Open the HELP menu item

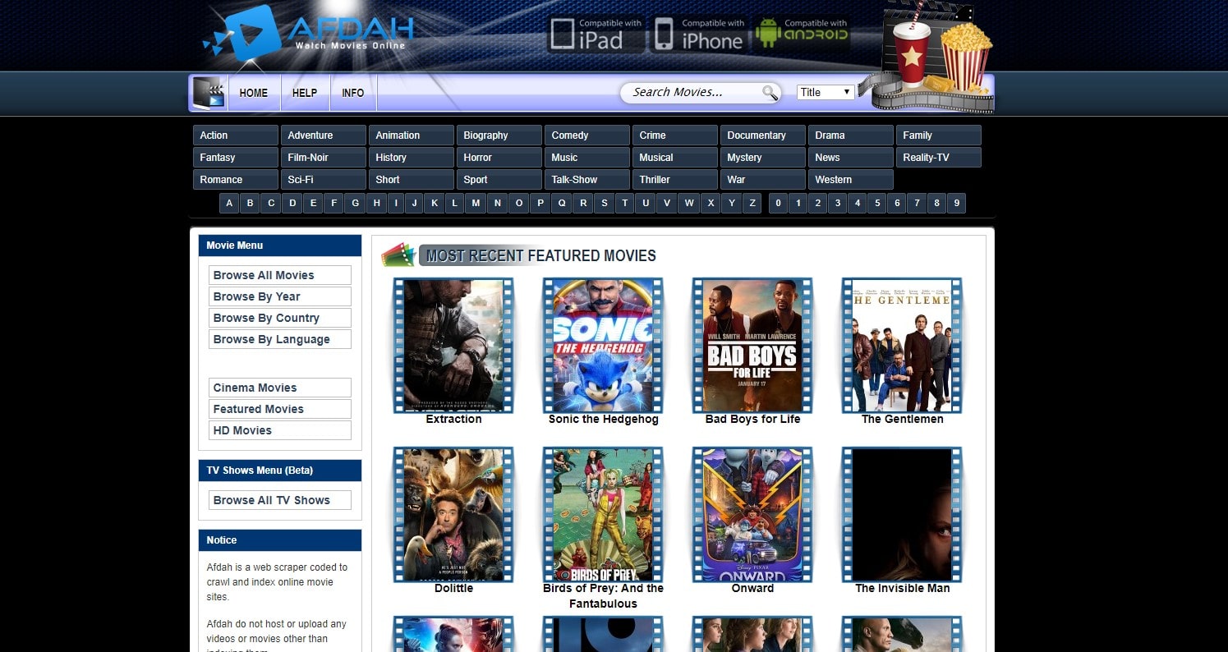coord(305,93)
